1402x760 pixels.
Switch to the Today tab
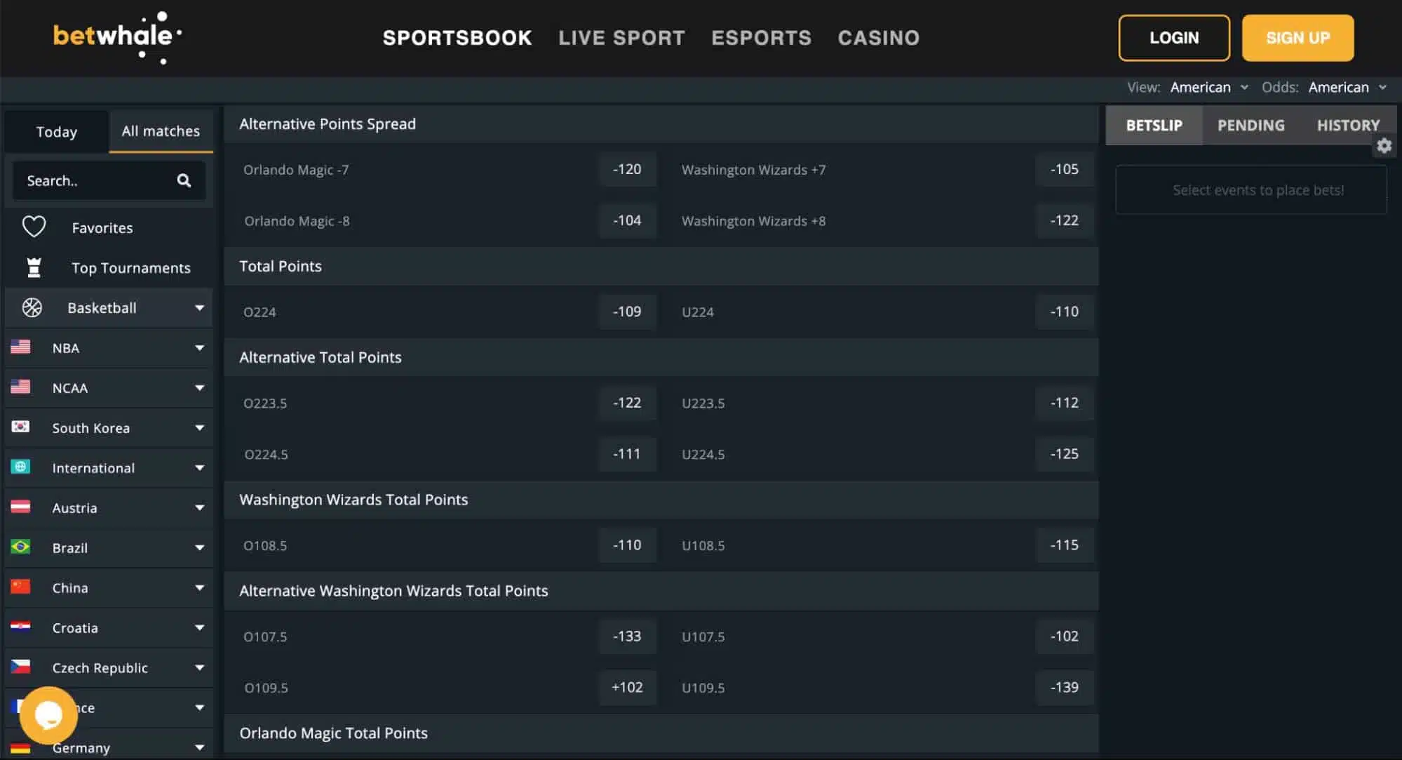(x=56, y=131)
